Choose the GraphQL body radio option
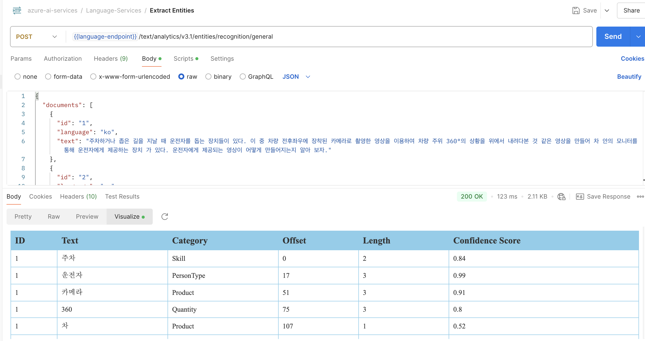The width and height of the screenshot is (645, 341). [243, 77]
